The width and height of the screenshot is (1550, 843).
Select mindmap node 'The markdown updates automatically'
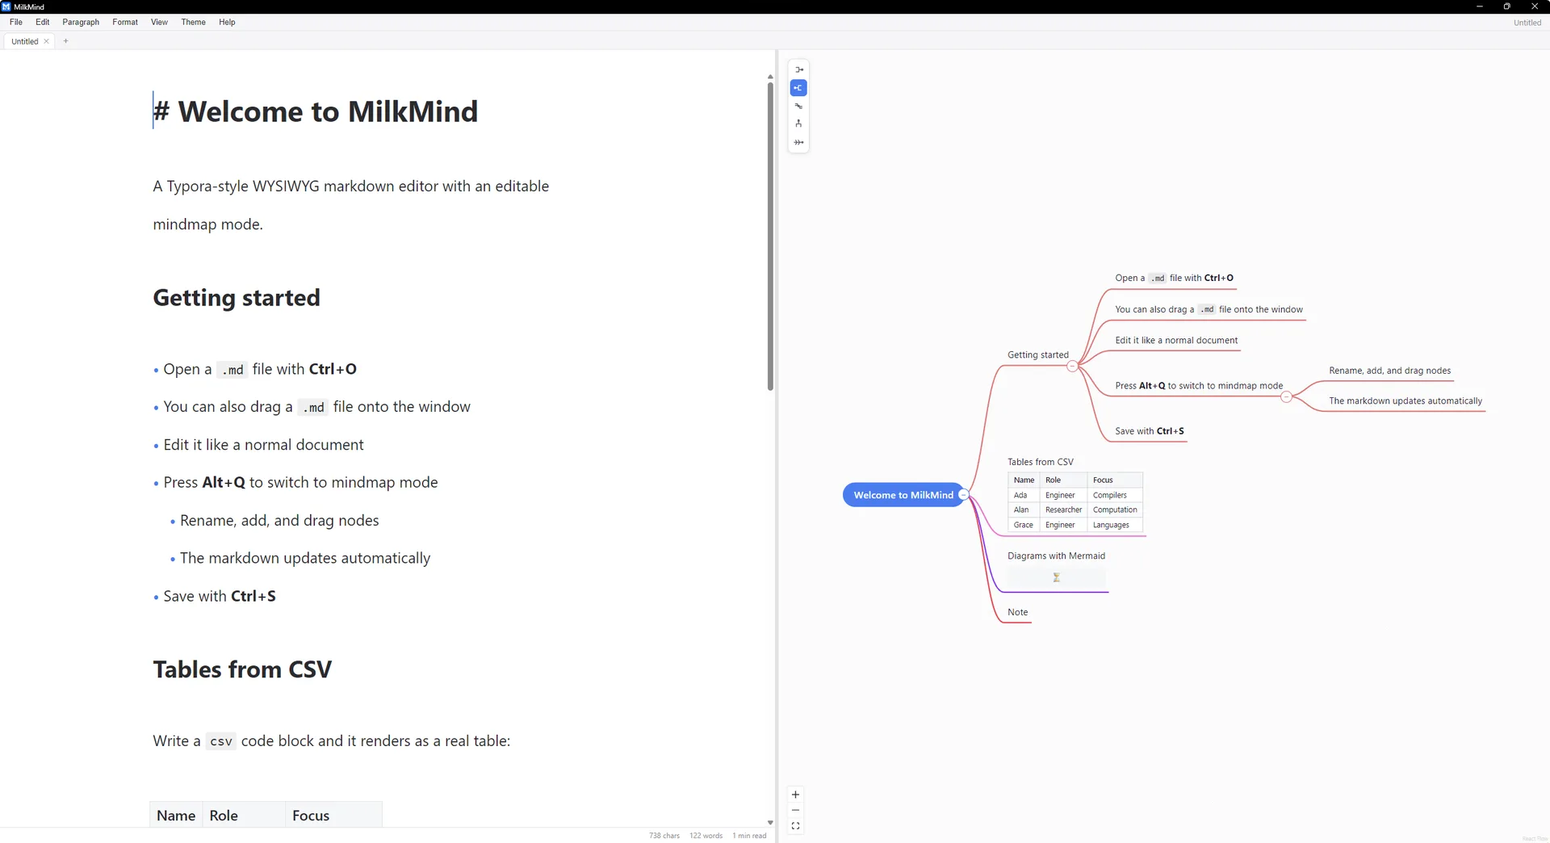point(1405,401)
